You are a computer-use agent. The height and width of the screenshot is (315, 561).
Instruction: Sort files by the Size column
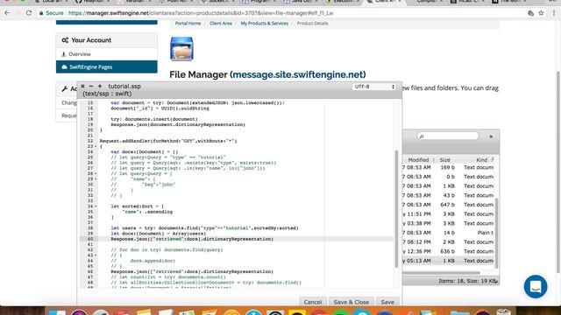point(444,160)
